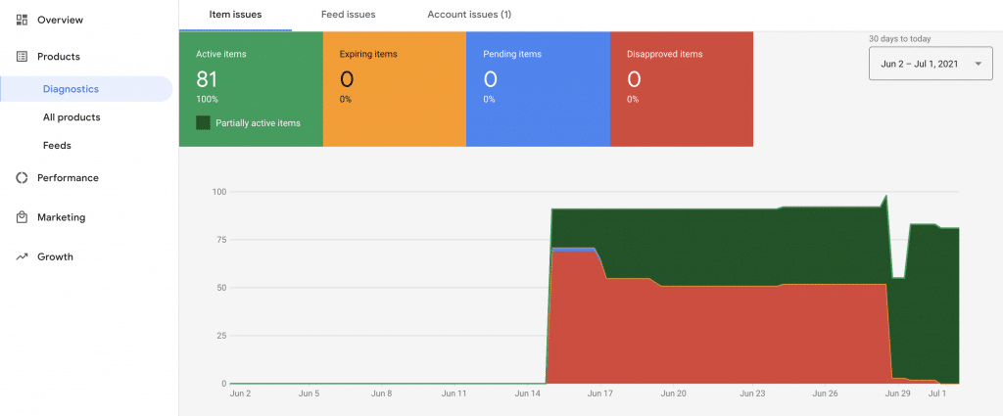Select the red Disapproved items card
Viewport: 1003px width, 416px height.
(682, 88)
